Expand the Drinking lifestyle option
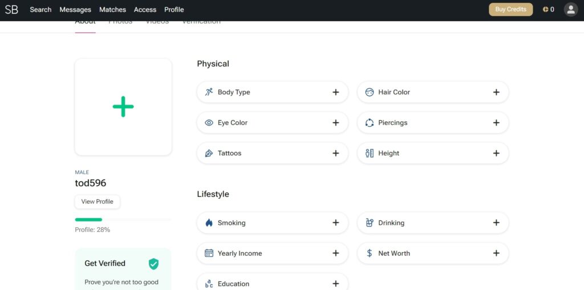The width and height of the screenshot is (584, 290). (x=496, y=223)
